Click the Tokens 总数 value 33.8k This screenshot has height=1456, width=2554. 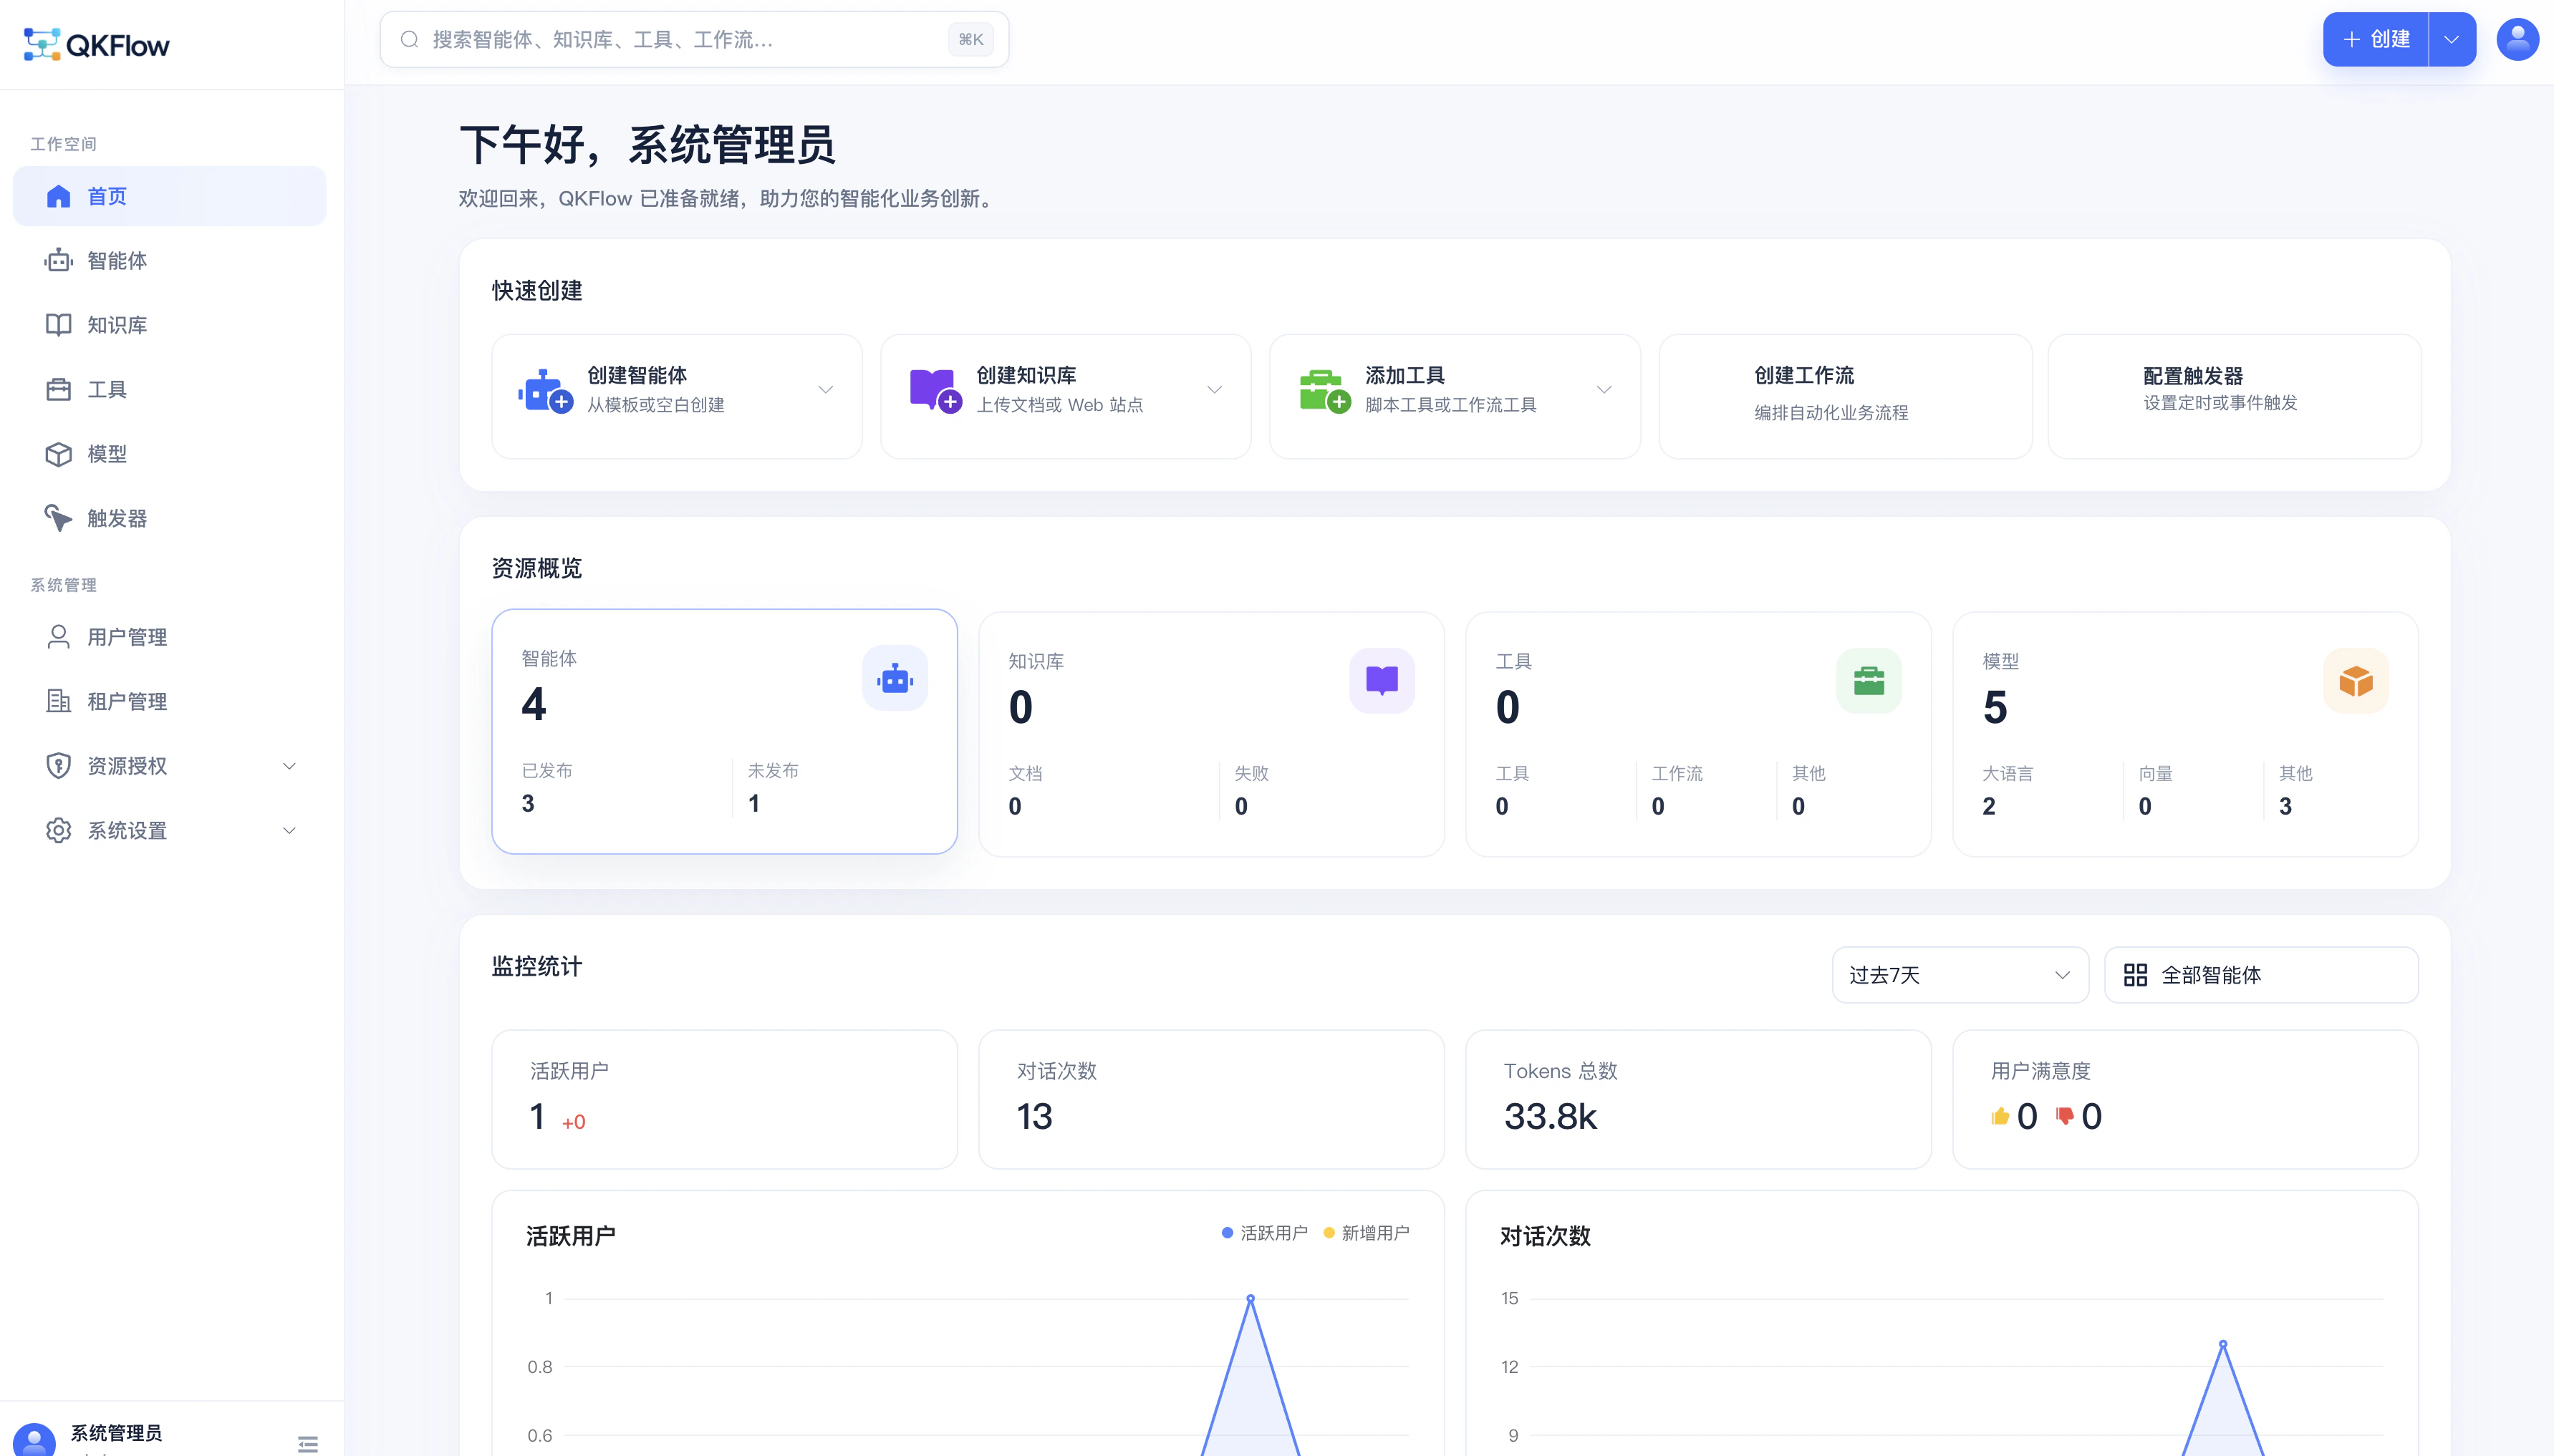coord(1551,1116)
